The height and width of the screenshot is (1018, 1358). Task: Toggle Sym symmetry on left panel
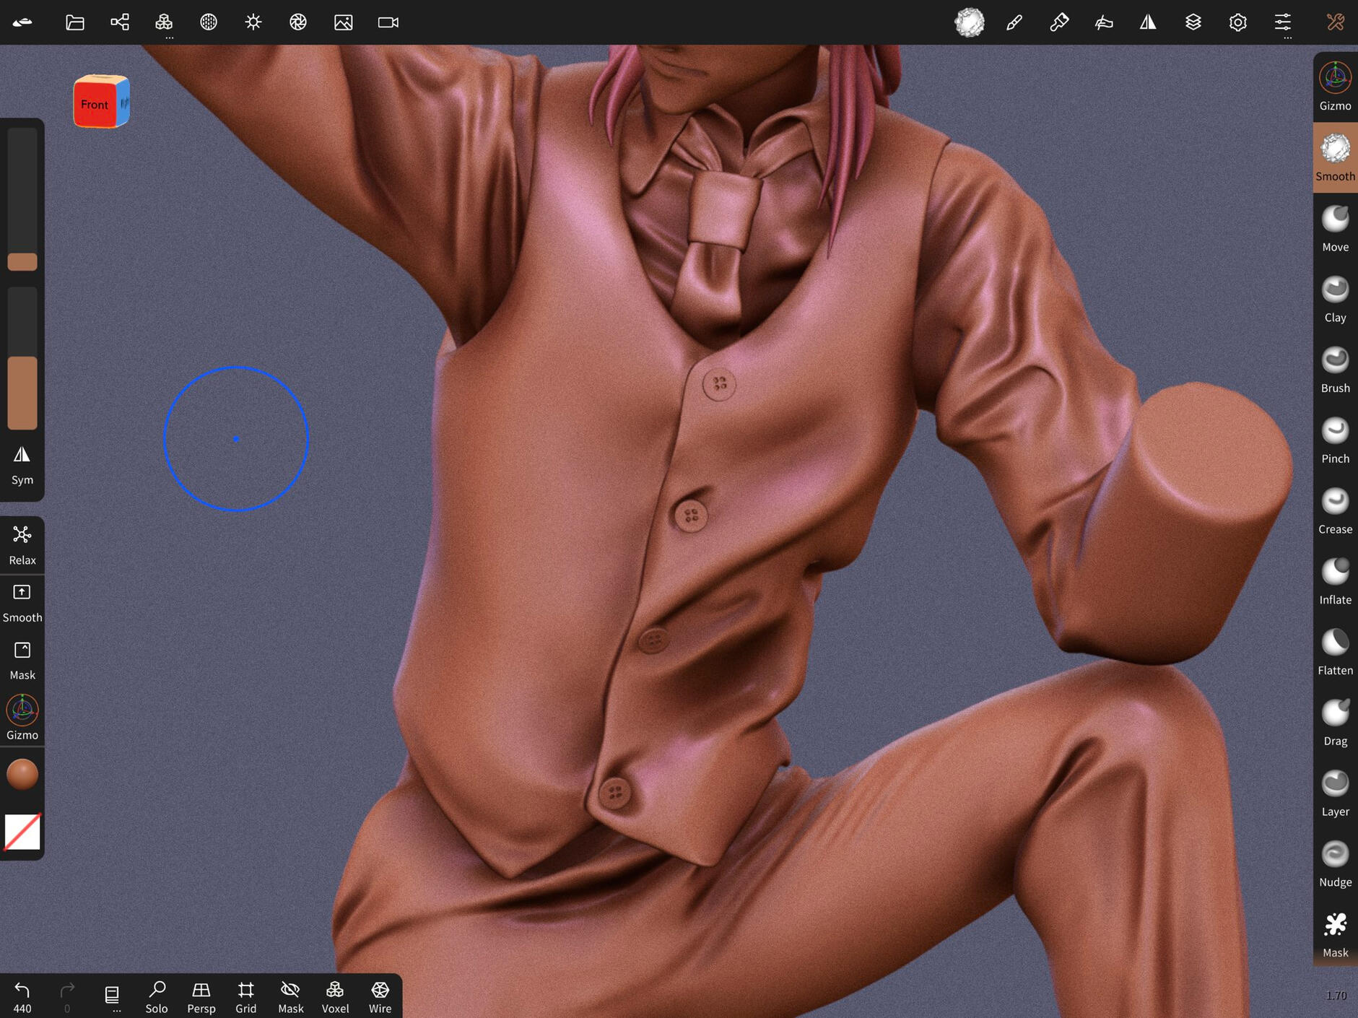pos(22,464)
